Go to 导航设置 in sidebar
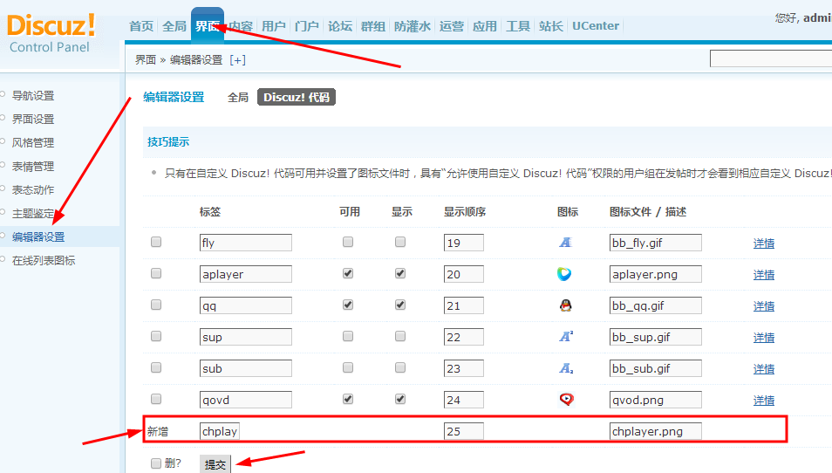This screenshot has height=473, width=832. click(33, 95)
